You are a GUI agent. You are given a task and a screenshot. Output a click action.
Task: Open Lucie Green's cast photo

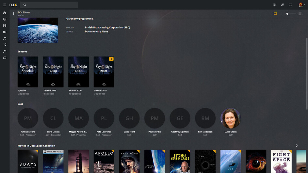pos(231,118)
